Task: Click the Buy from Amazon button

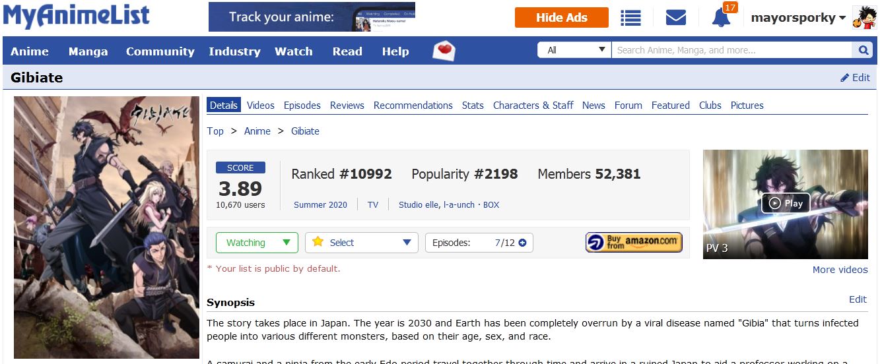Action: (634, 243)
